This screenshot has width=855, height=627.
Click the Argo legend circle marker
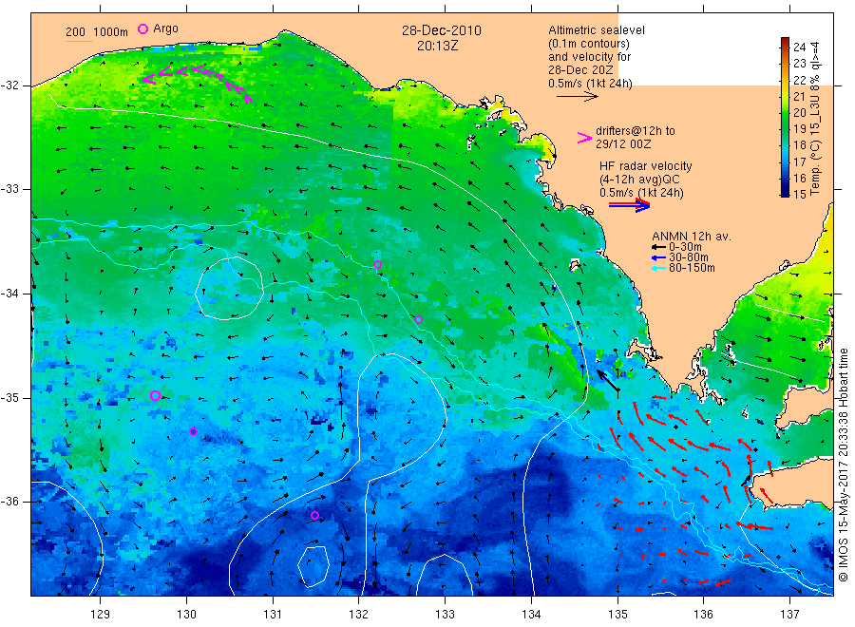click(x=142, y=28)
